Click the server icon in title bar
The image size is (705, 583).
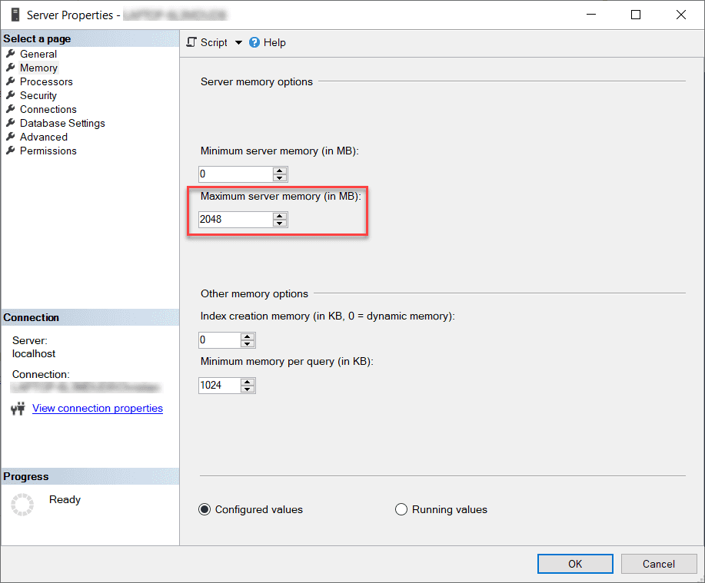[x=15, y=15]
